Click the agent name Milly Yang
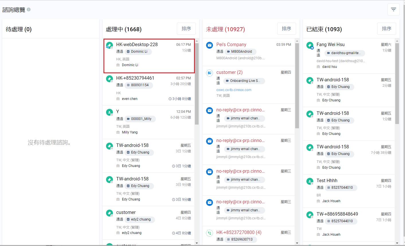405x246 pixels. click(130, 132)
